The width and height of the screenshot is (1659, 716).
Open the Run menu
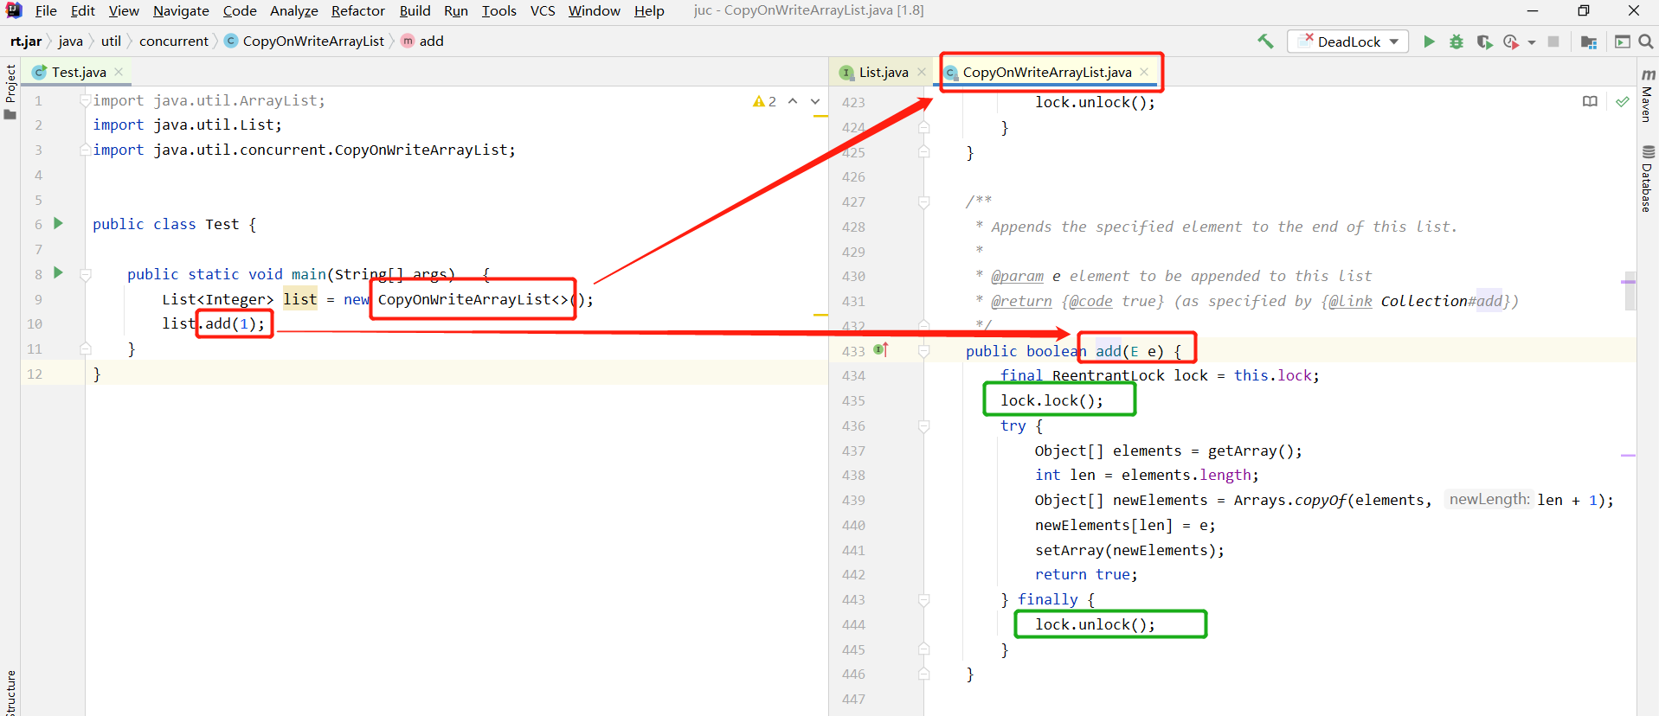point(455,10)
